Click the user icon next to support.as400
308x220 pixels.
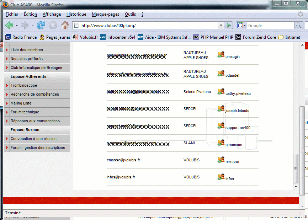tap(221, 125)
